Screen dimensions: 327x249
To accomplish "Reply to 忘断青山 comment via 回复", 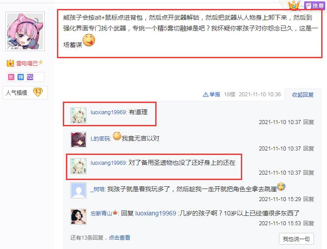I will [309, 223].
